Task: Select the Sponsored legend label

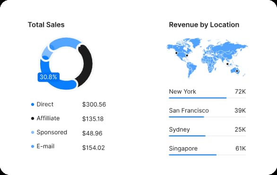Action: pos(52,133)
